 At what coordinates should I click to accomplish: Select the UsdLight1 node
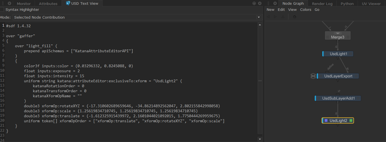point(338,54)
